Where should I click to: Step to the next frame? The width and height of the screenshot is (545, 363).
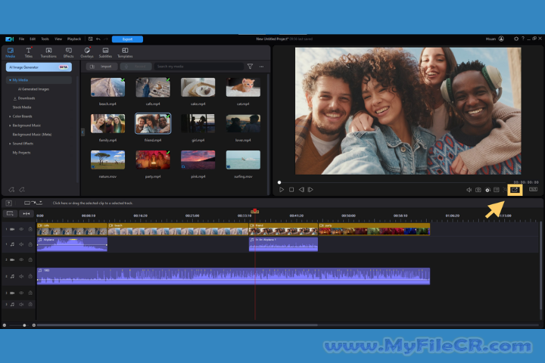pyautogui.click(x=310, y=190)
